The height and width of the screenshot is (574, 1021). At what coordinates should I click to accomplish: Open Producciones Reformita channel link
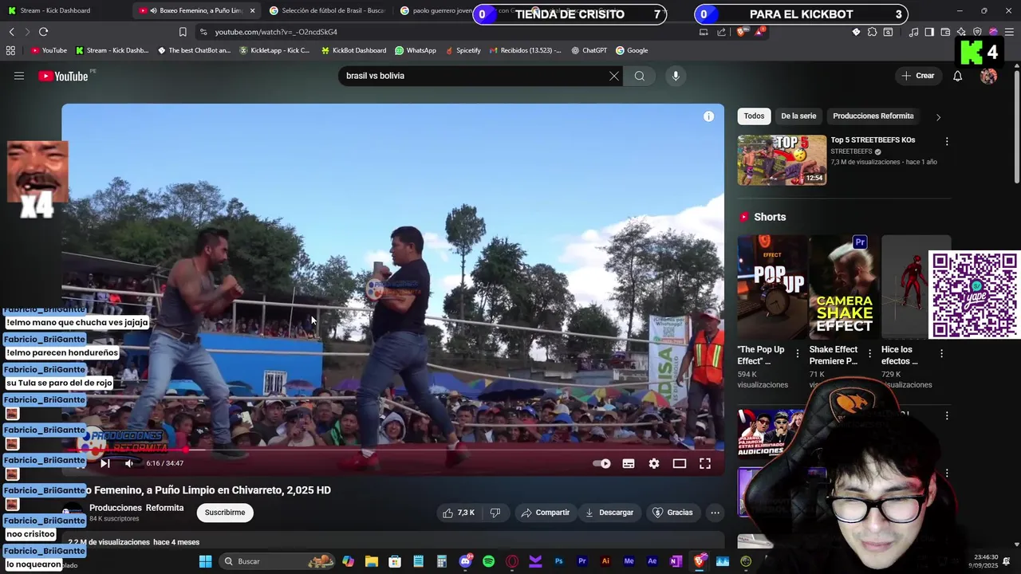click(136, 508)
